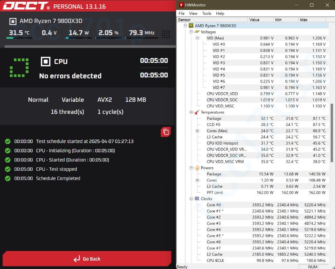The image size is (335, 269).
Task: Click the AMD Ryzen processor icon in HWMonitor tree
Action: [x=191, y=26]
